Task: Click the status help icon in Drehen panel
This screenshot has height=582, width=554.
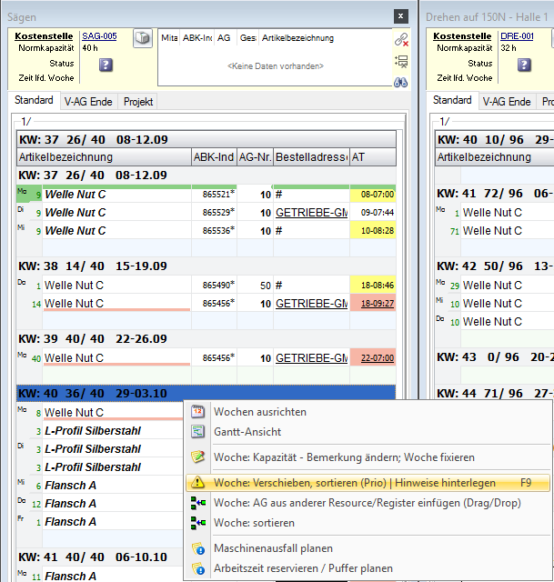Action: (x=525, y=65)
